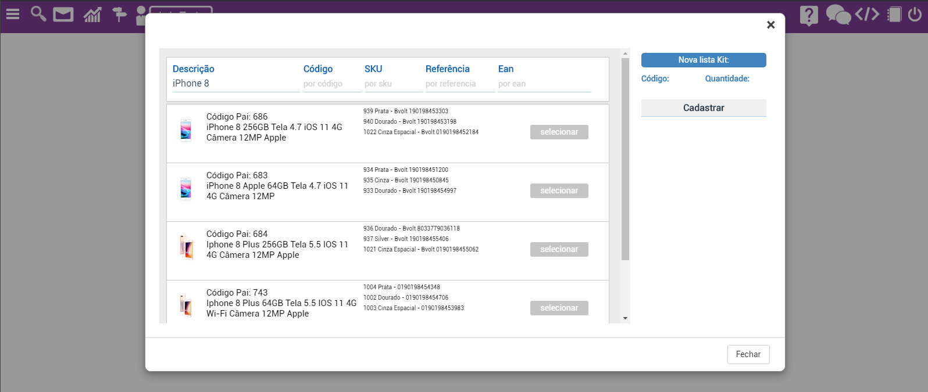Image resolution: width=928 pixels, height=392 pixels.
Task: Click '937 Silver - Bvolt 190198455406' variant text
Action: click(x=406, y=239)
